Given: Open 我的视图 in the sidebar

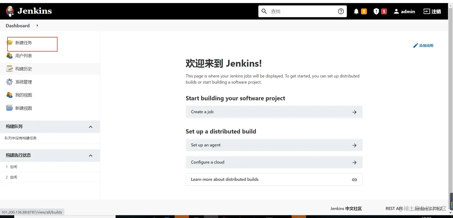Looking at the screenshot, I should coord(23,95).
